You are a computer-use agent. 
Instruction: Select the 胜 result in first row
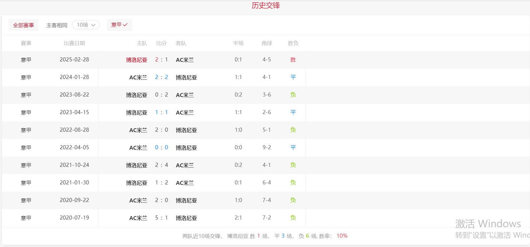tap(293, 60)
